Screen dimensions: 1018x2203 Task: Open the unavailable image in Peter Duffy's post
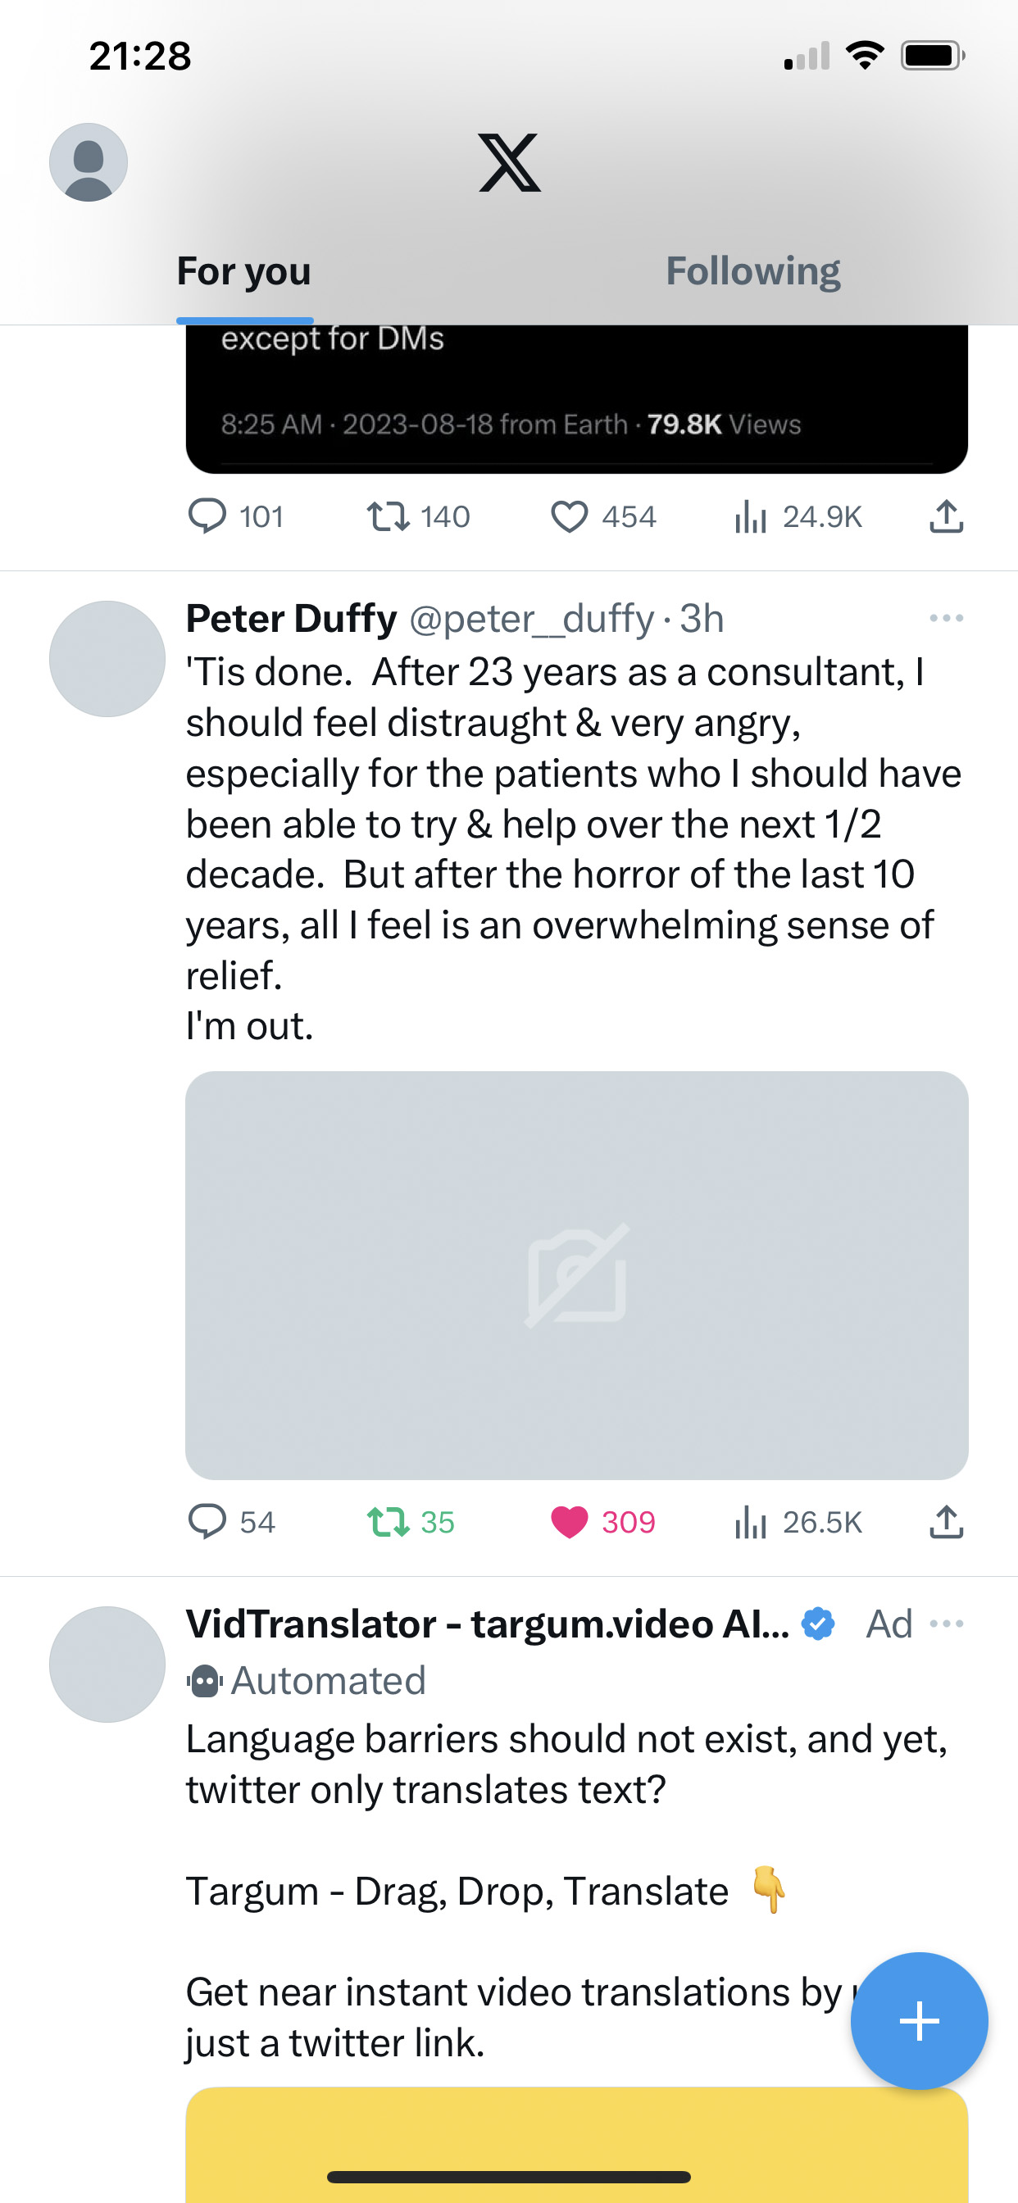(577, 1275)
